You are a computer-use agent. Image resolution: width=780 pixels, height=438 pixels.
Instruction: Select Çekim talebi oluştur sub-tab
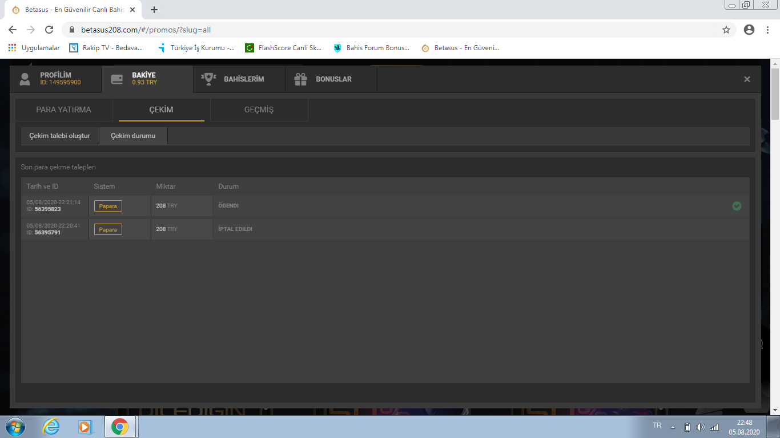[x=60, y=136]
